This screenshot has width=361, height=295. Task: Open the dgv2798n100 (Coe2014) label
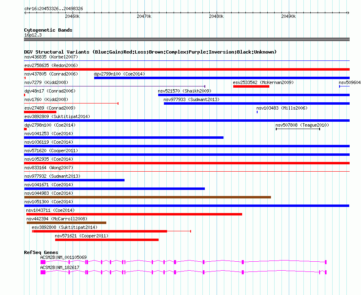(x=50, y=125)
